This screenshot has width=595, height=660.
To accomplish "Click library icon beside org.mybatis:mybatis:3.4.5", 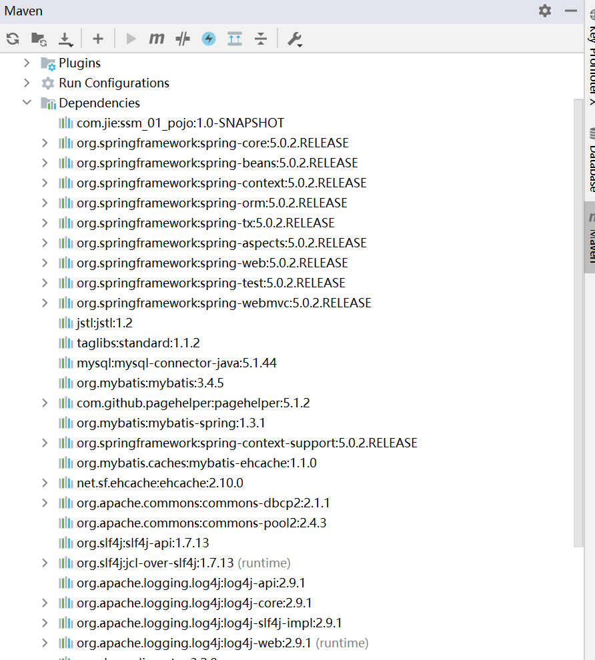I will [x=65, y=383].
